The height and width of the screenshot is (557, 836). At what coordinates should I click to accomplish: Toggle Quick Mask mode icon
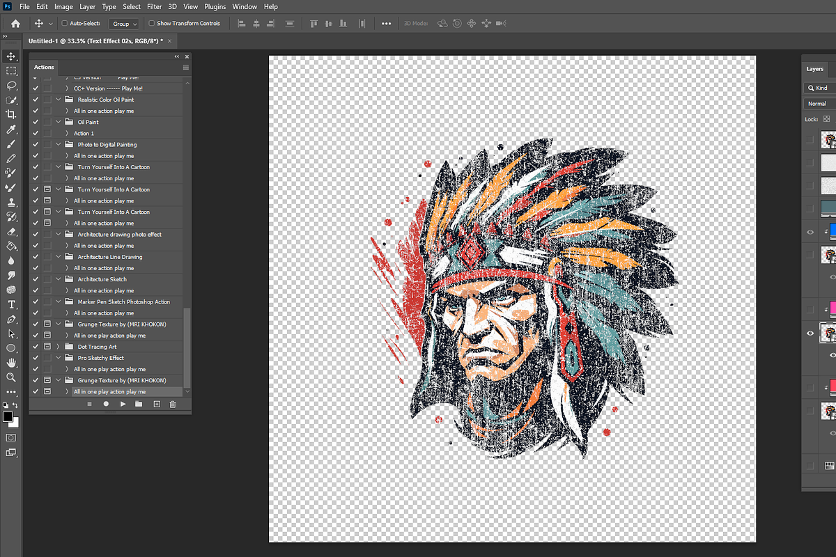point(11,438)
